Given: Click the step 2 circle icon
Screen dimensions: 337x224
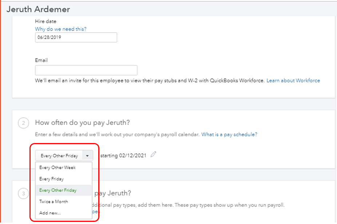Looking at the screenshot, I should tap(23, 123).
